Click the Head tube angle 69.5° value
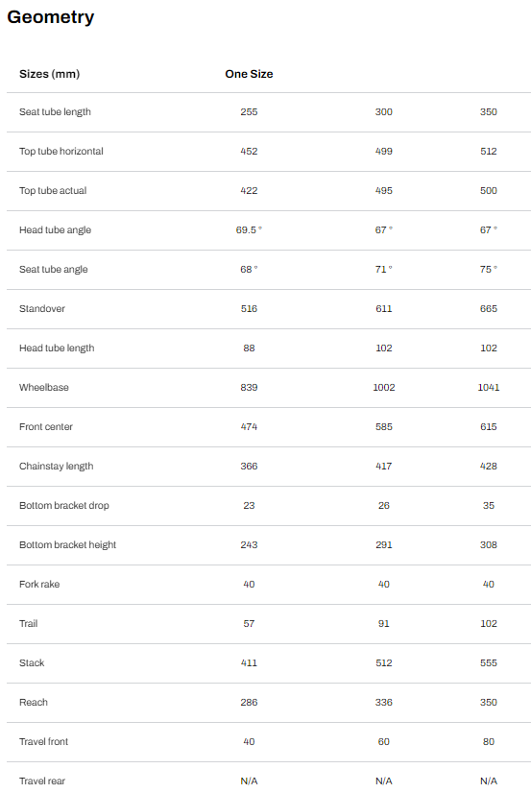 pyautogui.click(x=249, y=230)
